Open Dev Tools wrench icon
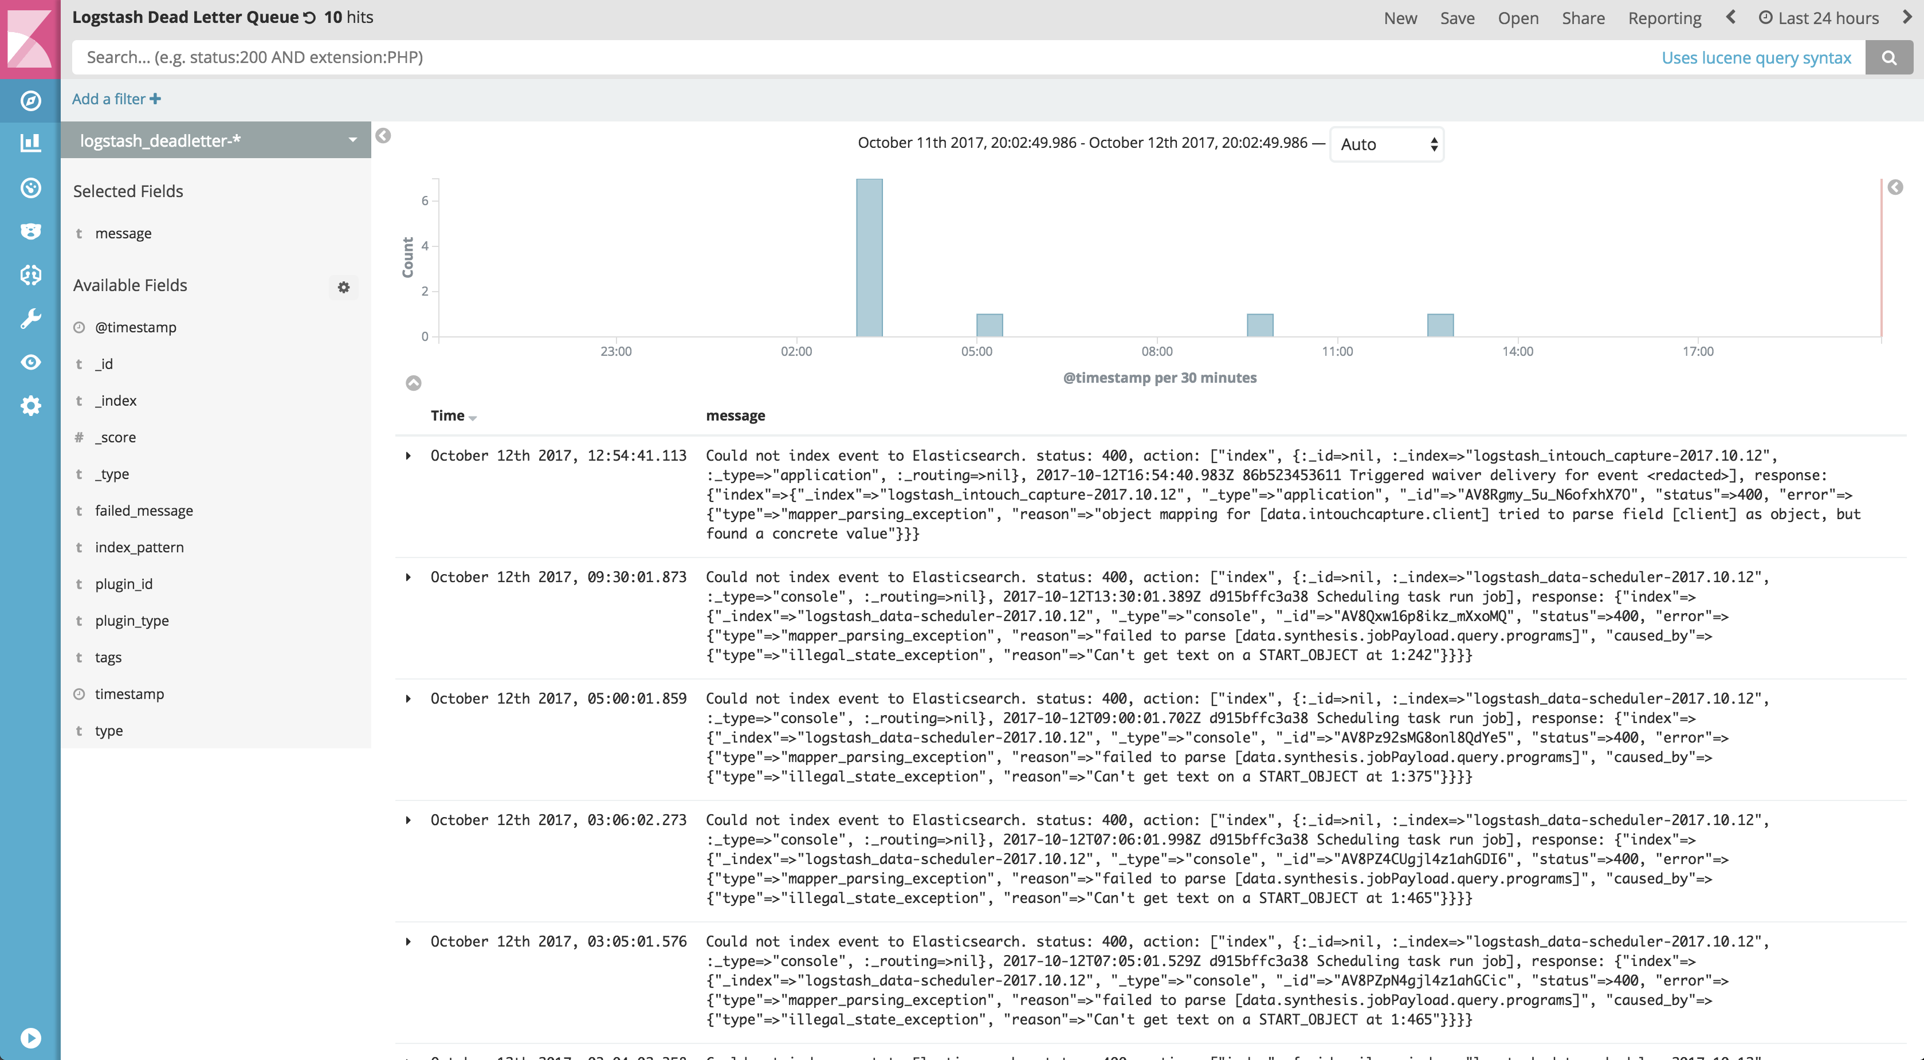Screen dimensions: 1924x1060 click(30, 318)
